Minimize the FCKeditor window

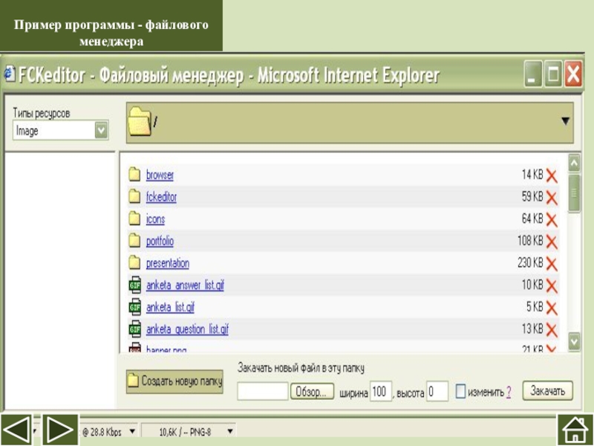(533, 74)
